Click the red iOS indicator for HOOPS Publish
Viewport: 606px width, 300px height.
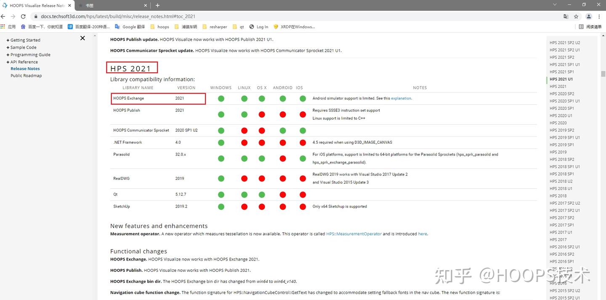(303, 114)
